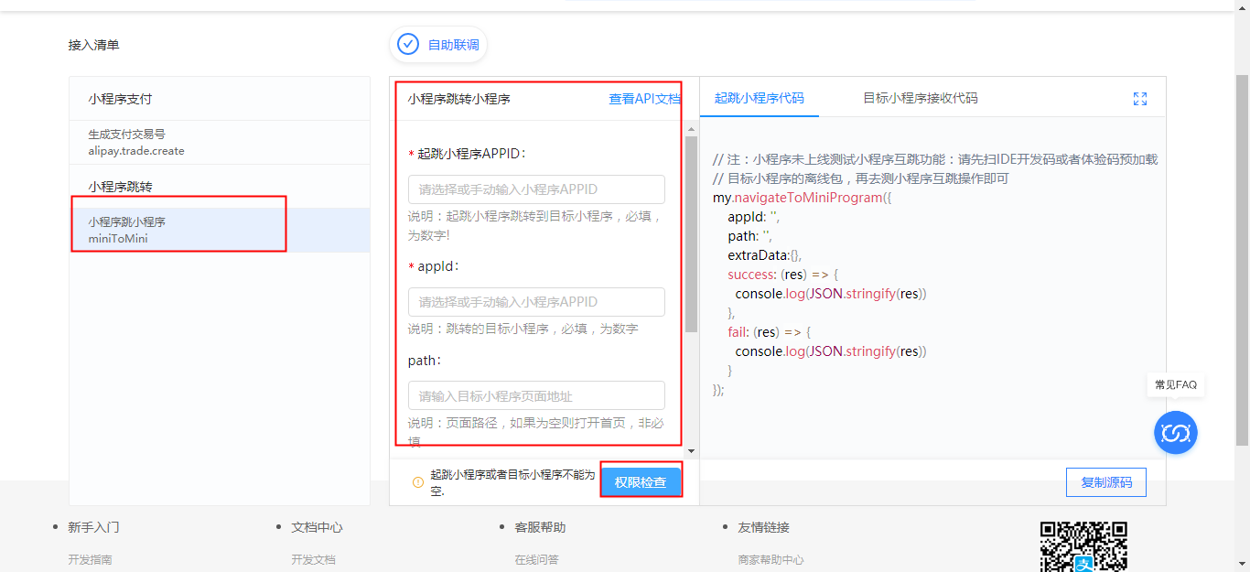
Task: Open the 新手入门 footer heading
Action: [93, 527]
